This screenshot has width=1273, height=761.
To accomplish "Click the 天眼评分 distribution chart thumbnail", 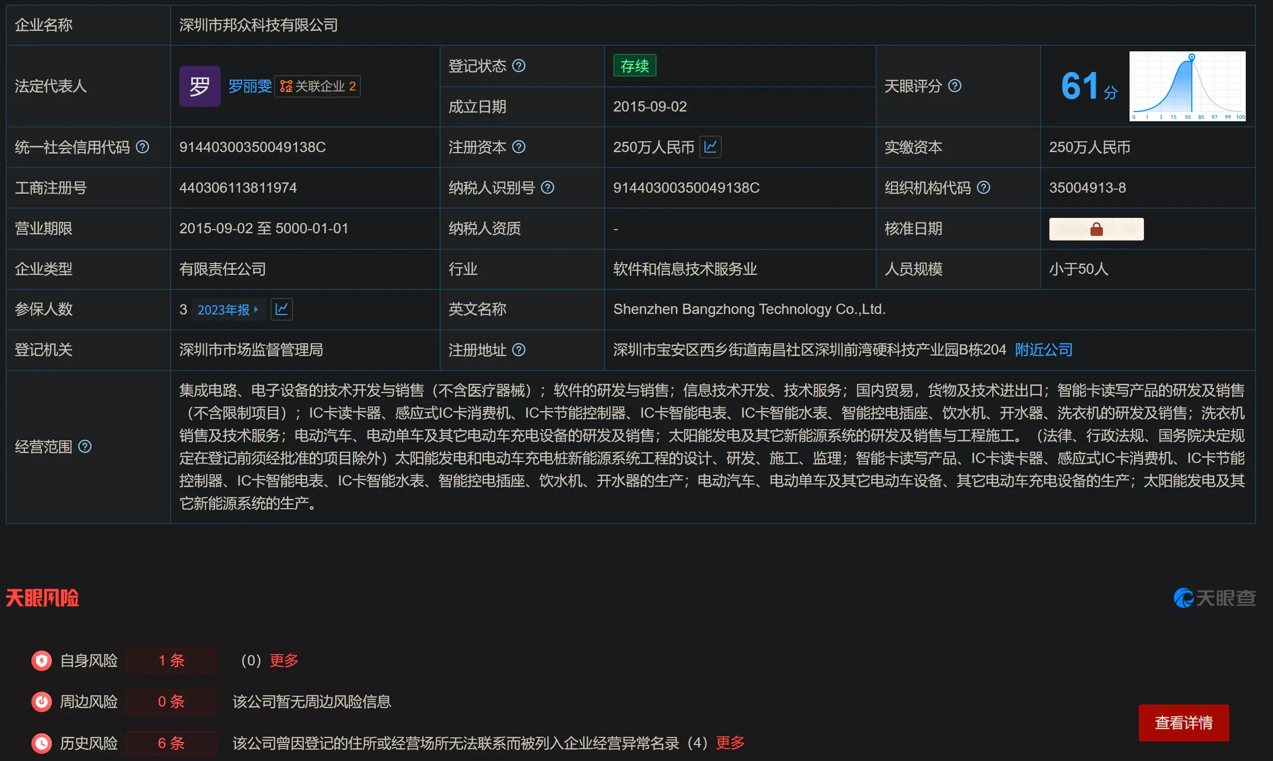I will pyautogui.click(x=1187, y=86).
